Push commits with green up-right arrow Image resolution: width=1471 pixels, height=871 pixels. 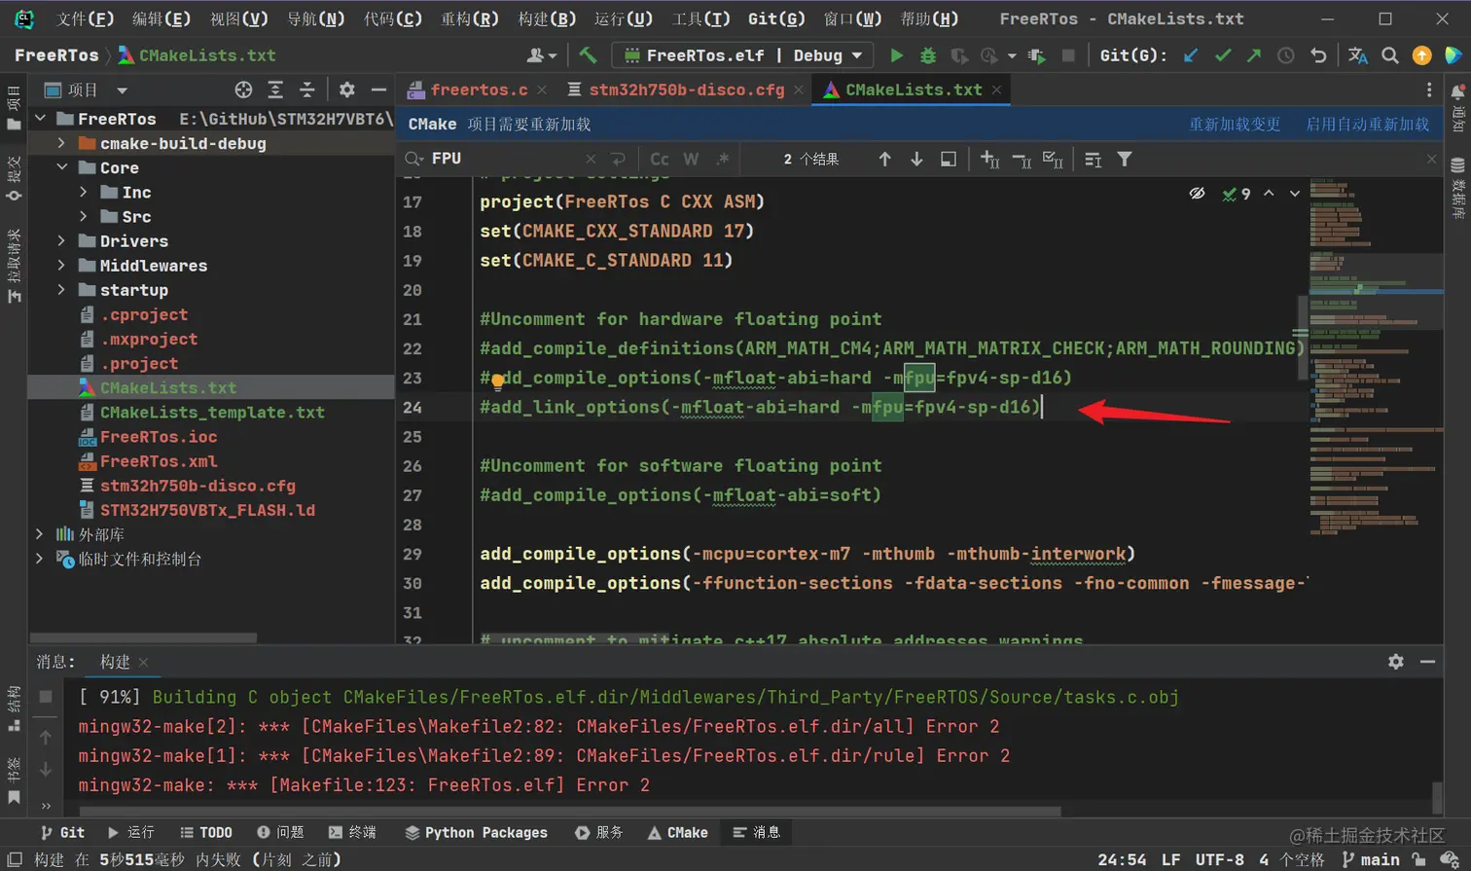coord(1254,55)
